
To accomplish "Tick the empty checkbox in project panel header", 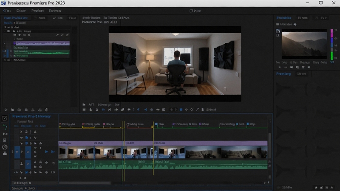I will [35, 18].
